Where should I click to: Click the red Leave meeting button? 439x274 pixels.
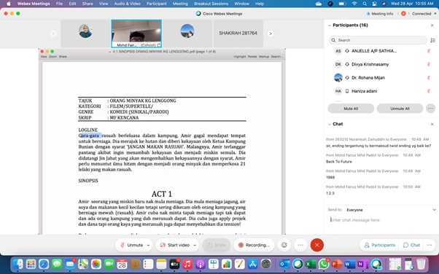coord(317,245)
